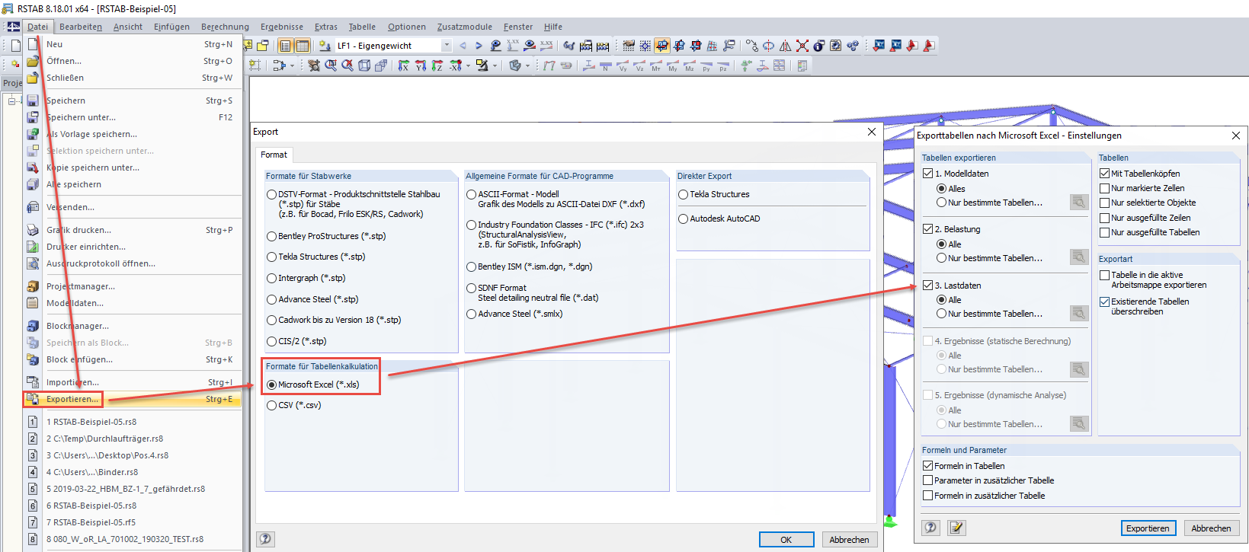This screenshot has height=552, width=1249.
Task: Click OK in Export dialog
Action: [786, 539]
